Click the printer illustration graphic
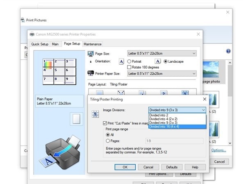Image resolution: width=246 pixels, height=184 pixels. pos(60,152)
